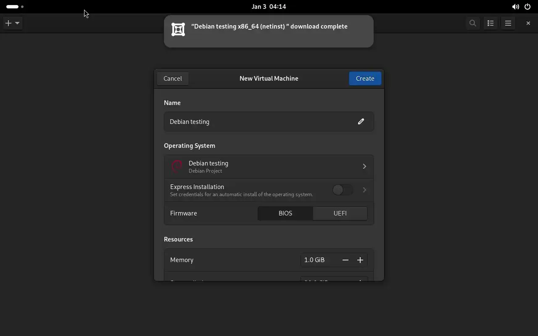
Task: Close the Boxes window
Action: coord(528,23)
